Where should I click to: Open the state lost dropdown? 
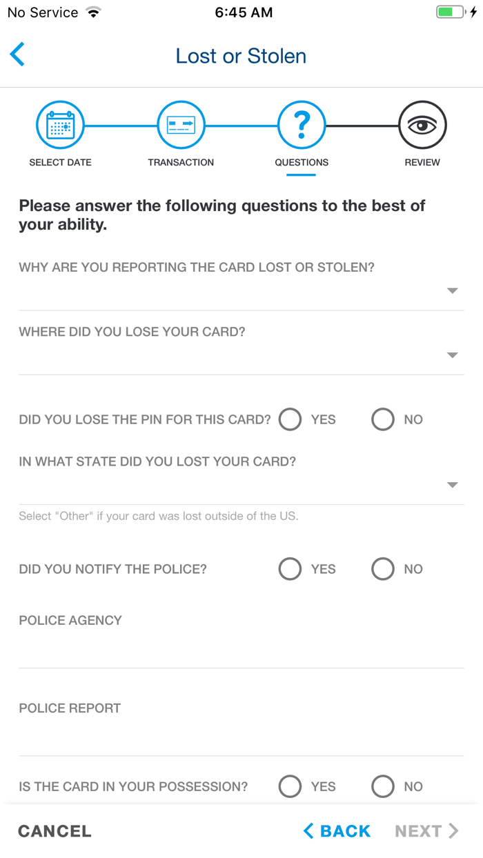(452, 485)
